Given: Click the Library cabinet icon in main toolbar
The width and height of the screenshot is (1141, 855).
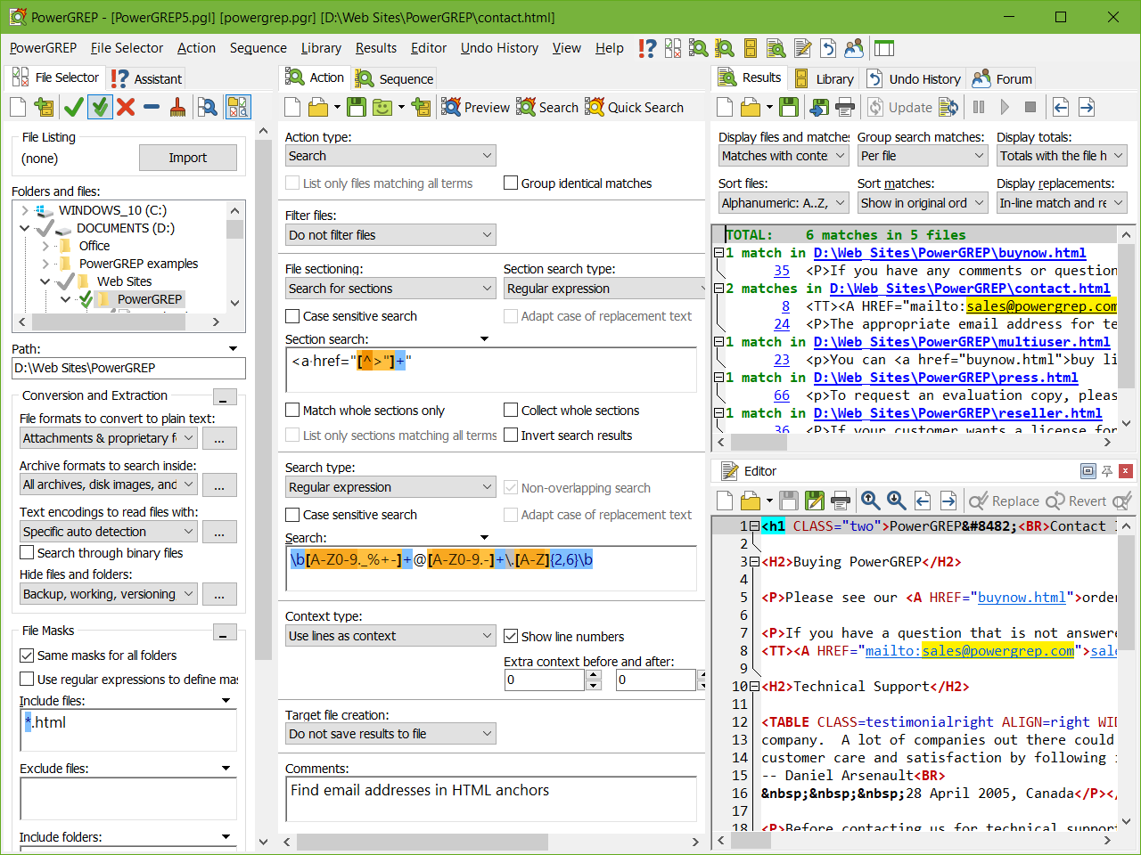Looking at the screenshot, I should click(751, 48).
